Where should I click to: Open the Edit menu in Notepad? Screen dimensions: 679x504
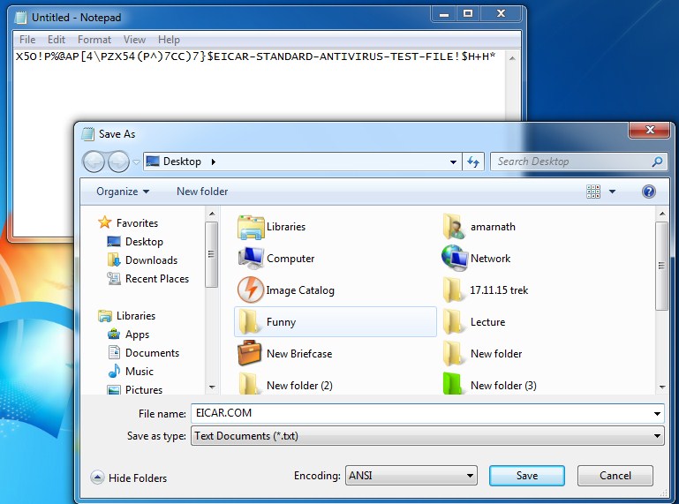[x=57, y=40]
